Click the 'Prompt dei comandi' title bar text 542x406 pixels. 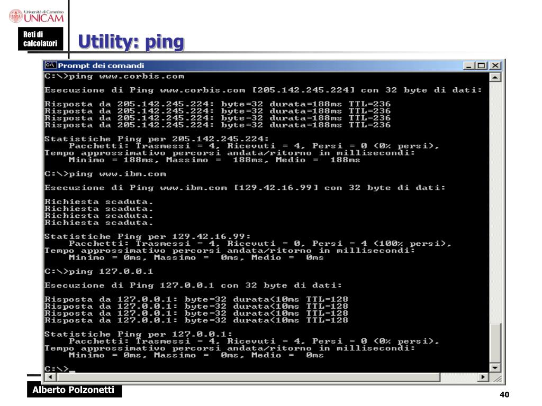click(x=101, y=66)
